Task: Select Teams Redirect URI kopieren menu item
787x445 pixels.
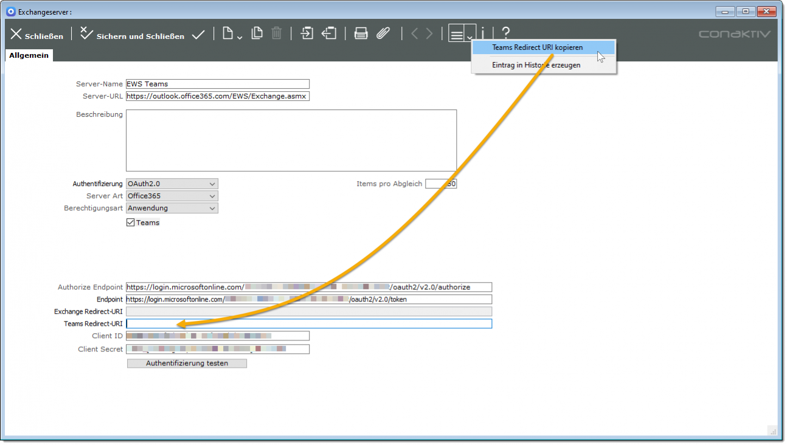Action: pyautogui.click(x=537, y=47)
